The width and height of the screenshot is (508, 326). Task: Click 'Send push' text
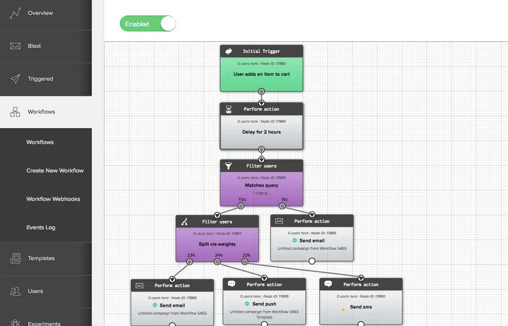click(264, 304)
